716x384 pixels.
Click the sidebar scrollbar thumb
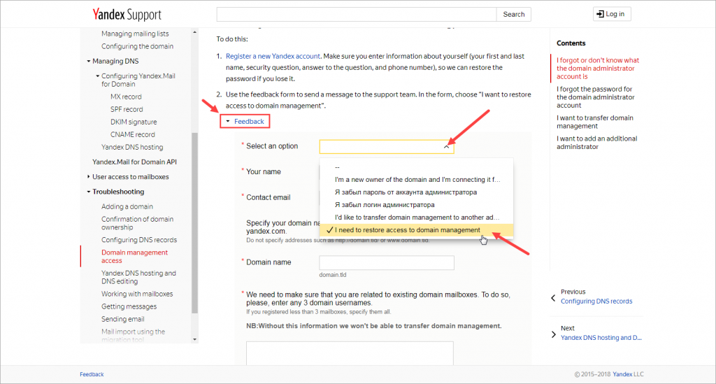point(195,223)
